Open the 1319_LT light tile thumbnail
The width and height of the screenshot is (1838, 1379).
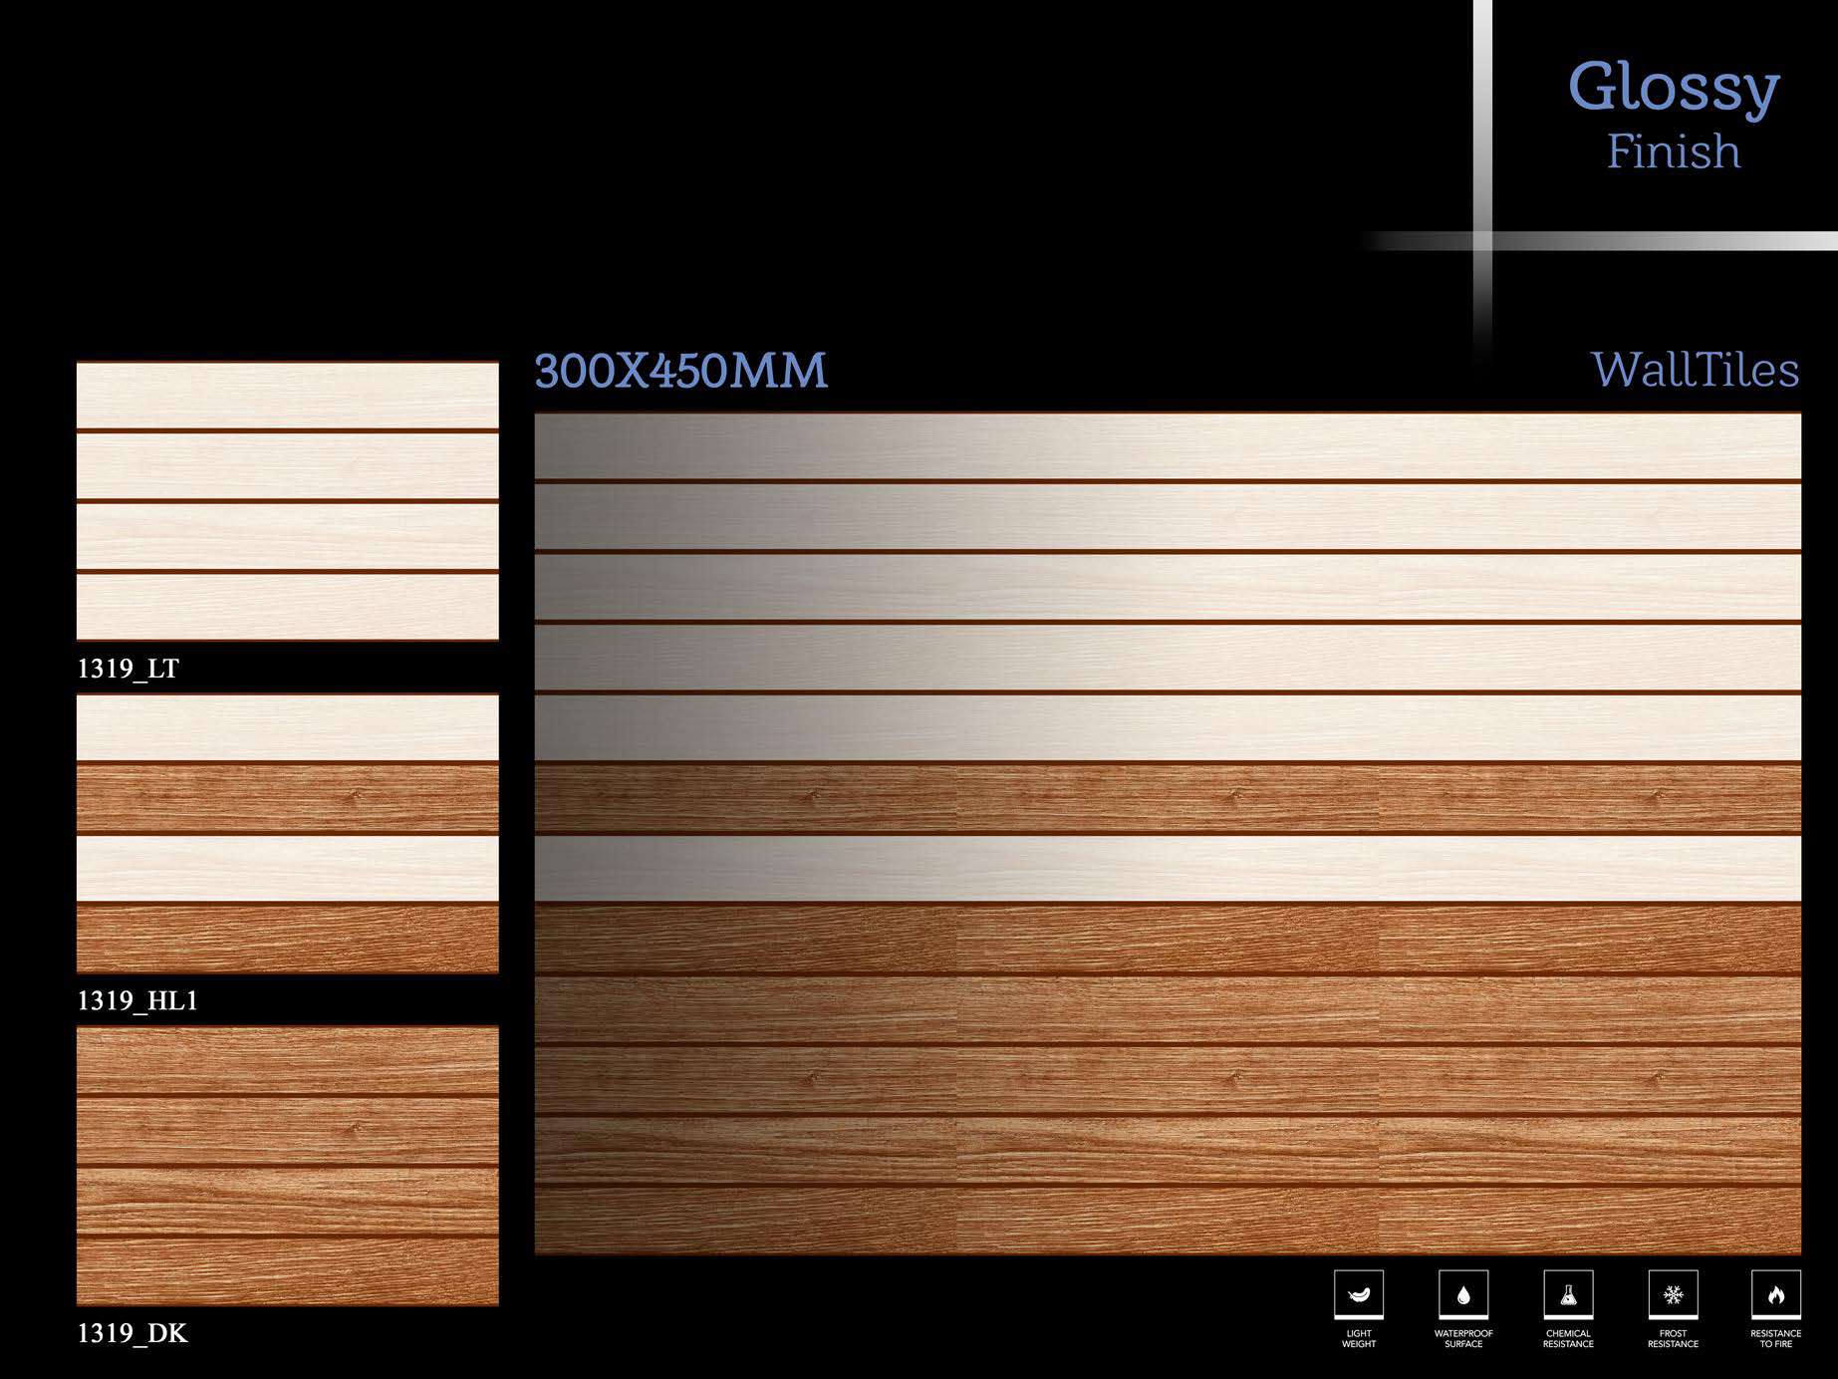click(x=287, y=501)
